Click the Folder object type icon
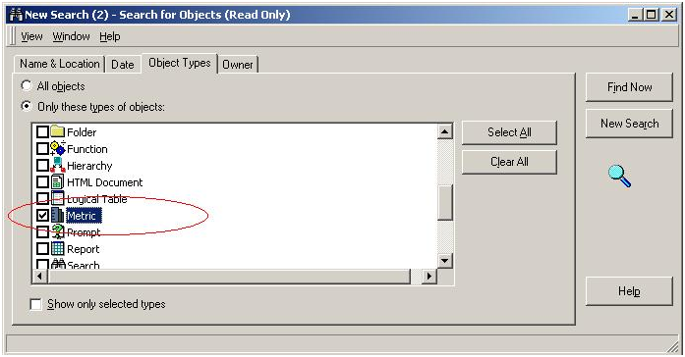685x357 pixels. 57,131
